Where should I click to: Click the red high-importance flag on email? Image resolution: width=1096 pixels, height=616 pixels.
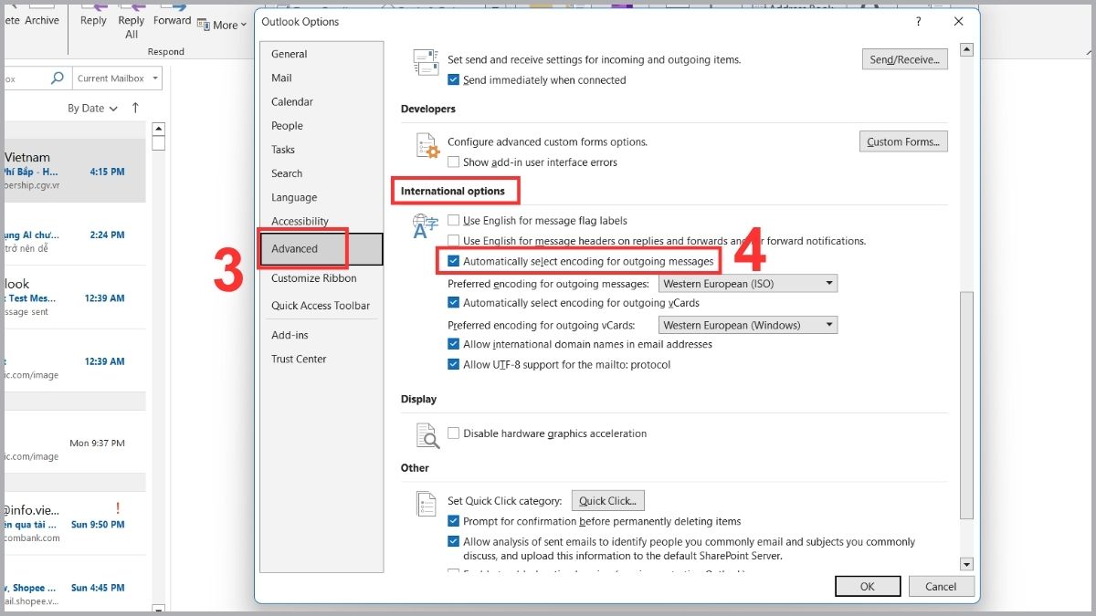pos(118,508)
